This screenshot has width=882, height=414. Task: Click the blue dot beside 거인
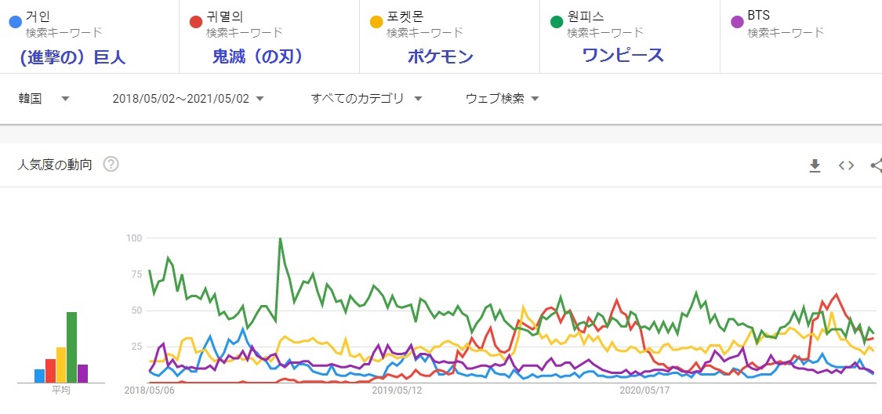coord(14,22)
